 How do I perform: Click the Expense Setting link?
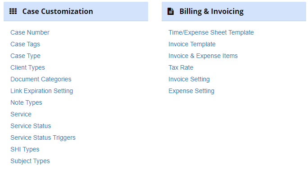[191, 91]
